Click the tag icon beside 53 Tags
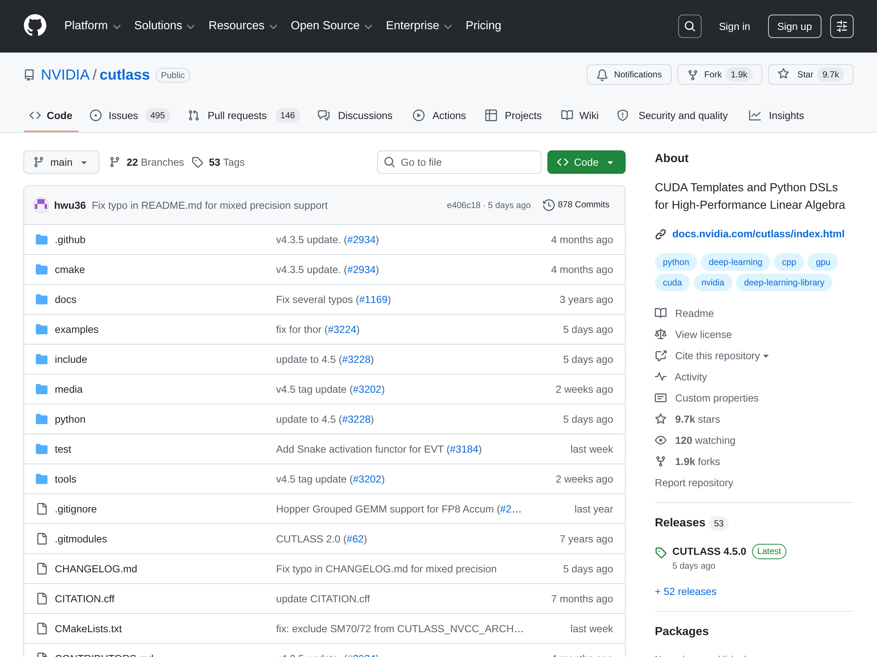 pyautogui.click(x=197, y=162)
